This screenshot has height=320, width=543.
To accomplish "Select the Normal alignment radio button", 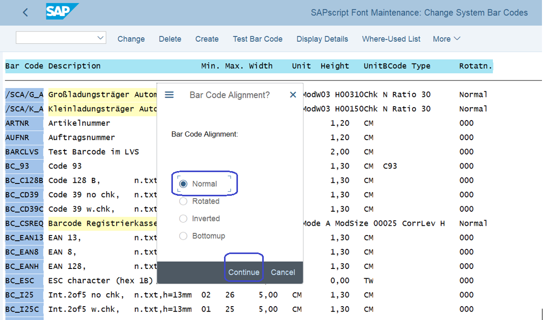I will [184, 183].
